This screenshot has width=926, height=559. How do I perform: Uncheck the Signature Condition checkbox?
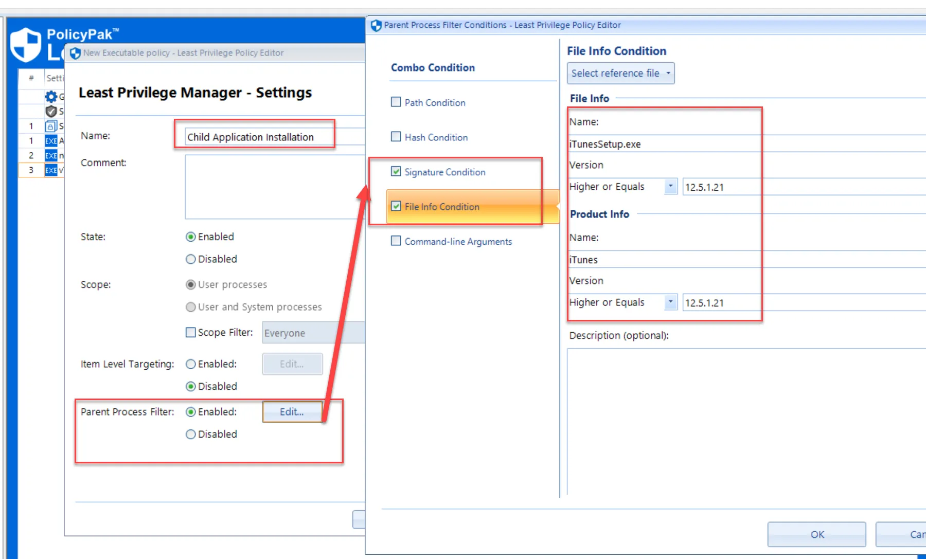click(x=396, y=172)
